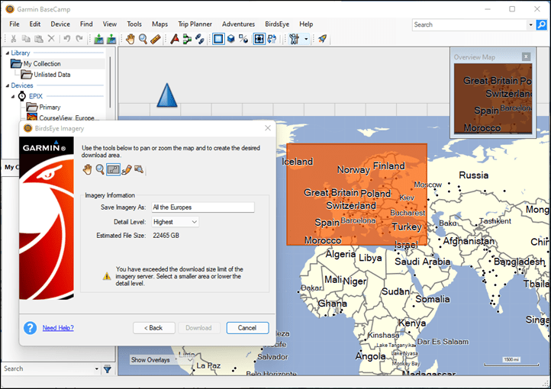Click the Back button

click(x=154, y=328)
